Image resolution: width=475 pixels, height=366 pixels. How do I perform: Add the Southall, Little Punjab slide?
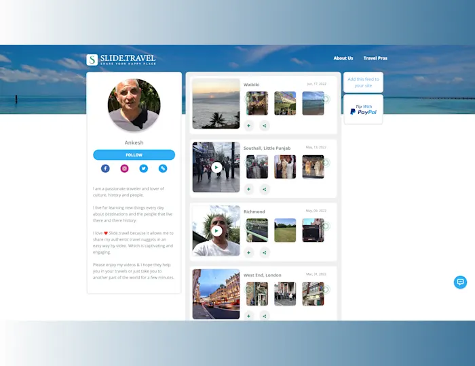249,189
